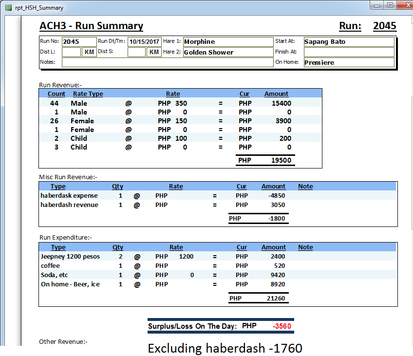Select the empty Finish At field
This screenshot has height=356, width=413.
[x=348, y=52]
